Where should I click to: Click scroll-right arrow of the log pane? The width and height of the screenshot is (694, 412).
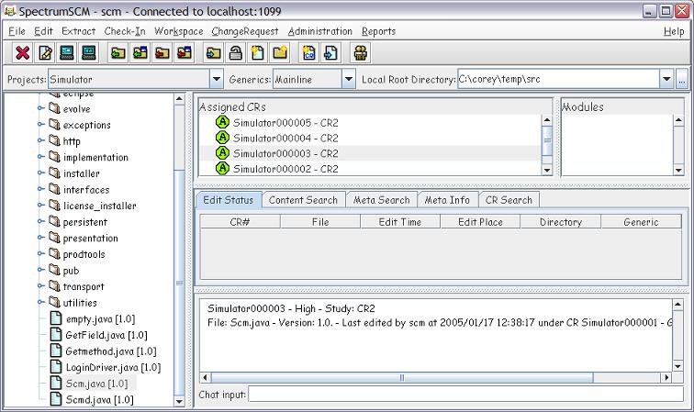(666, 377)
